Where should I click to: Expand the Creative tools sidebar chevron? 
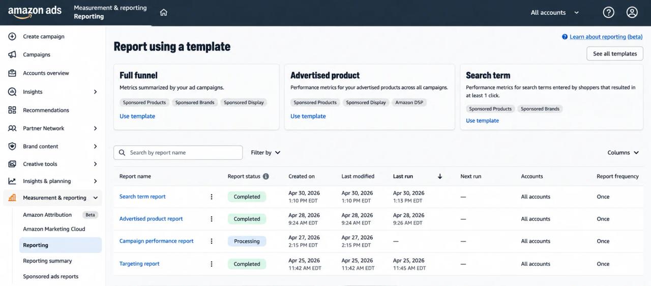pos(95,164)
